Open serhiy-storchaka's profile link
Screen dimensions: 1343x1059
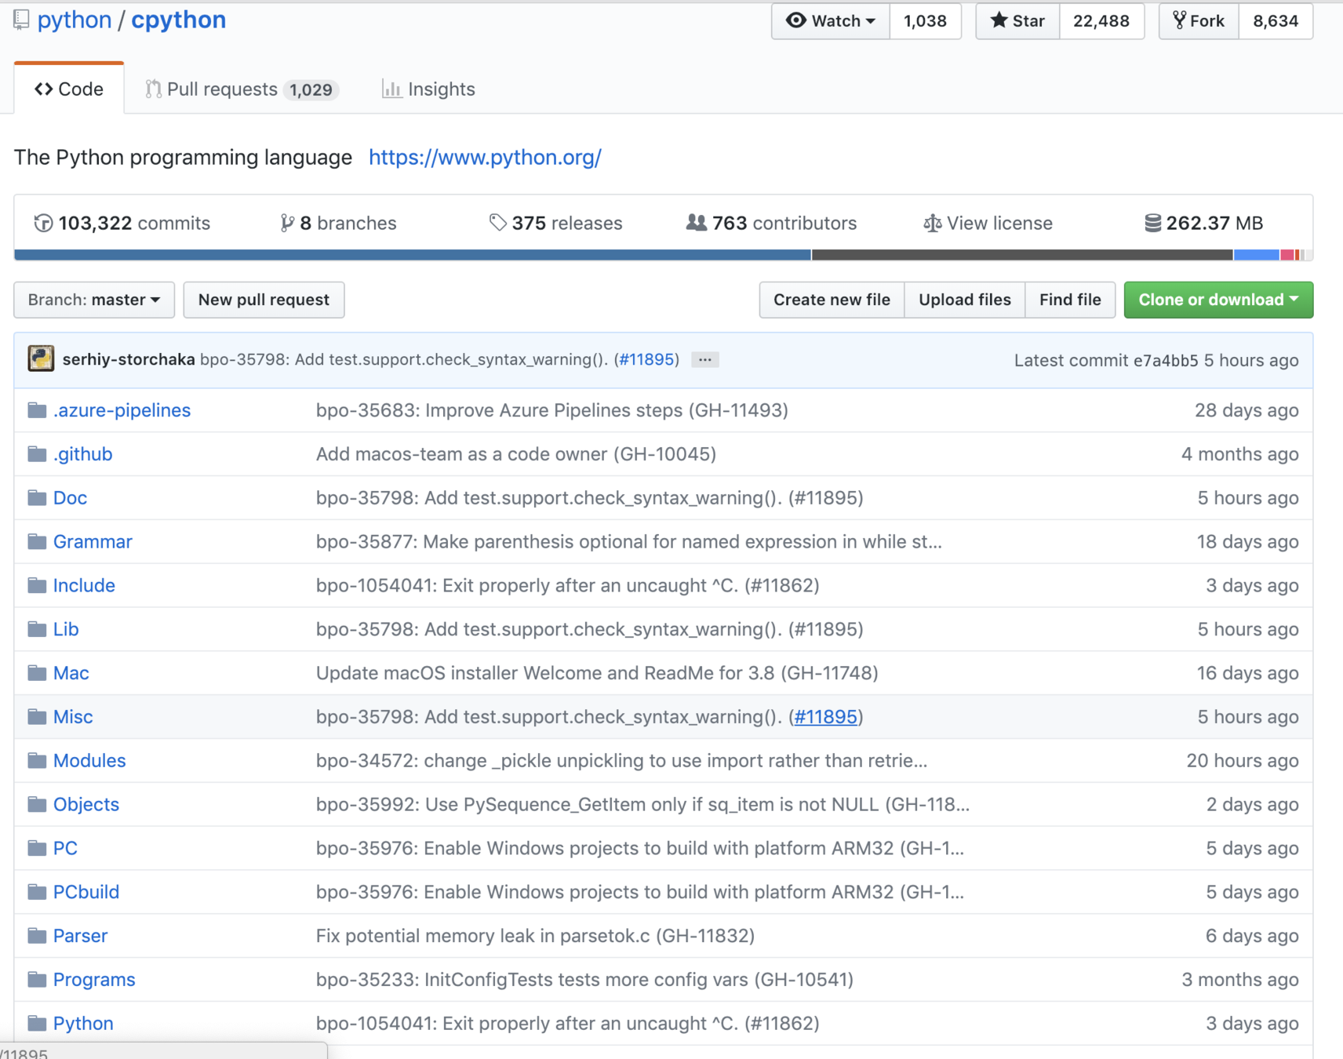129,359
